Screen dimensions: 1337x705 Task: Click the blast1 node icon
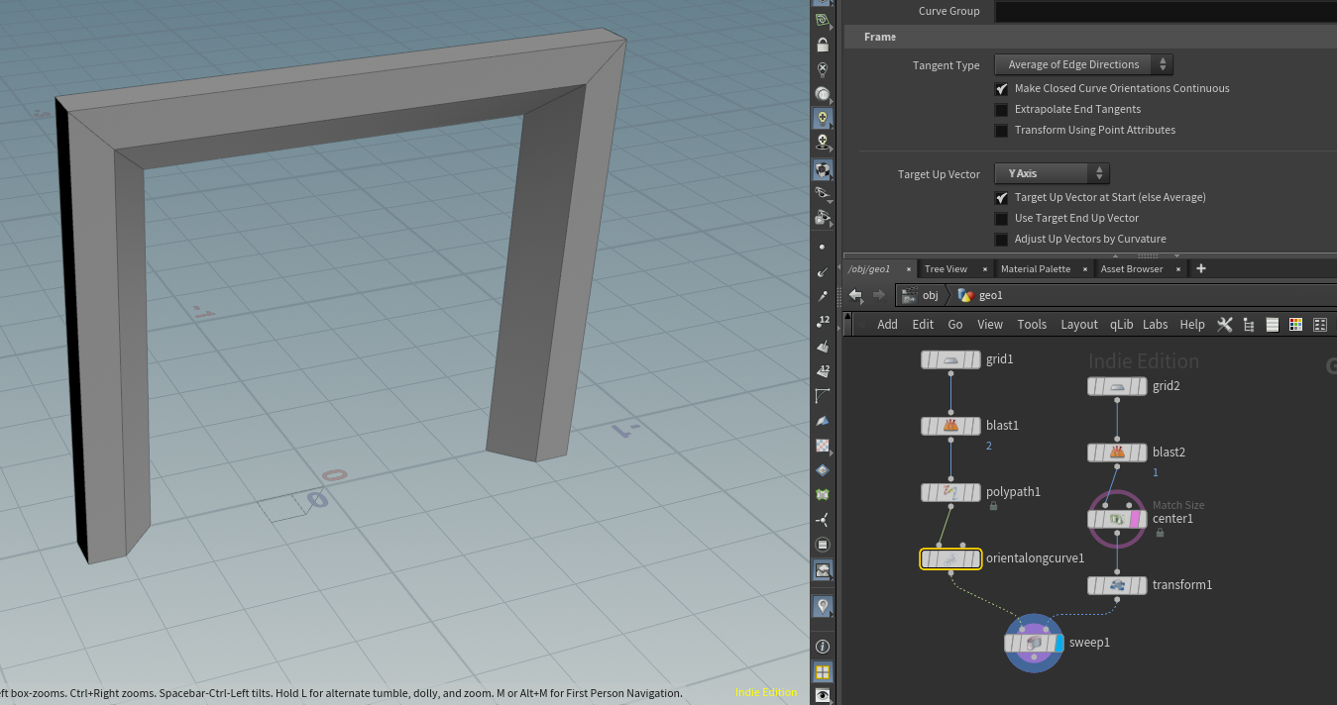point(950,426)
